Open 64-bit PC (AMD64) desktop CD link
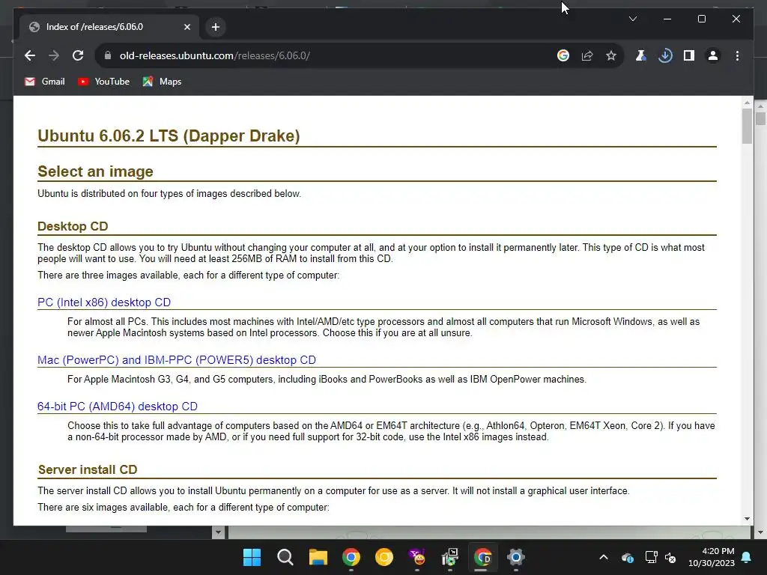Viewport: 767px width, 575px height. [x=118, y=407]
